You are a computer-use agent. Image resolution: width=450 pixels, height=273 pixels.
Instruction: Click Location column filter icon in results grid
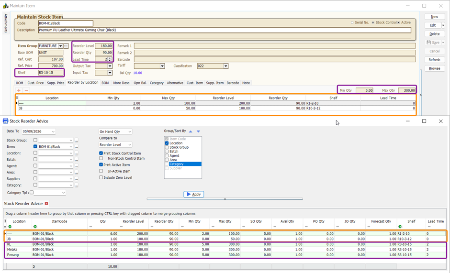[x=10, y=227]
